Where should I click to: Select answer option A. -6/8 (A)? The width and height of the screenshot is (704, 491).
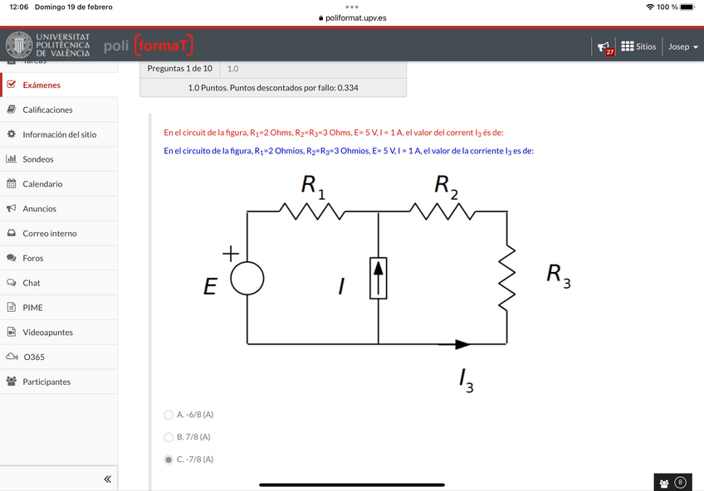[x=169, y=415]
